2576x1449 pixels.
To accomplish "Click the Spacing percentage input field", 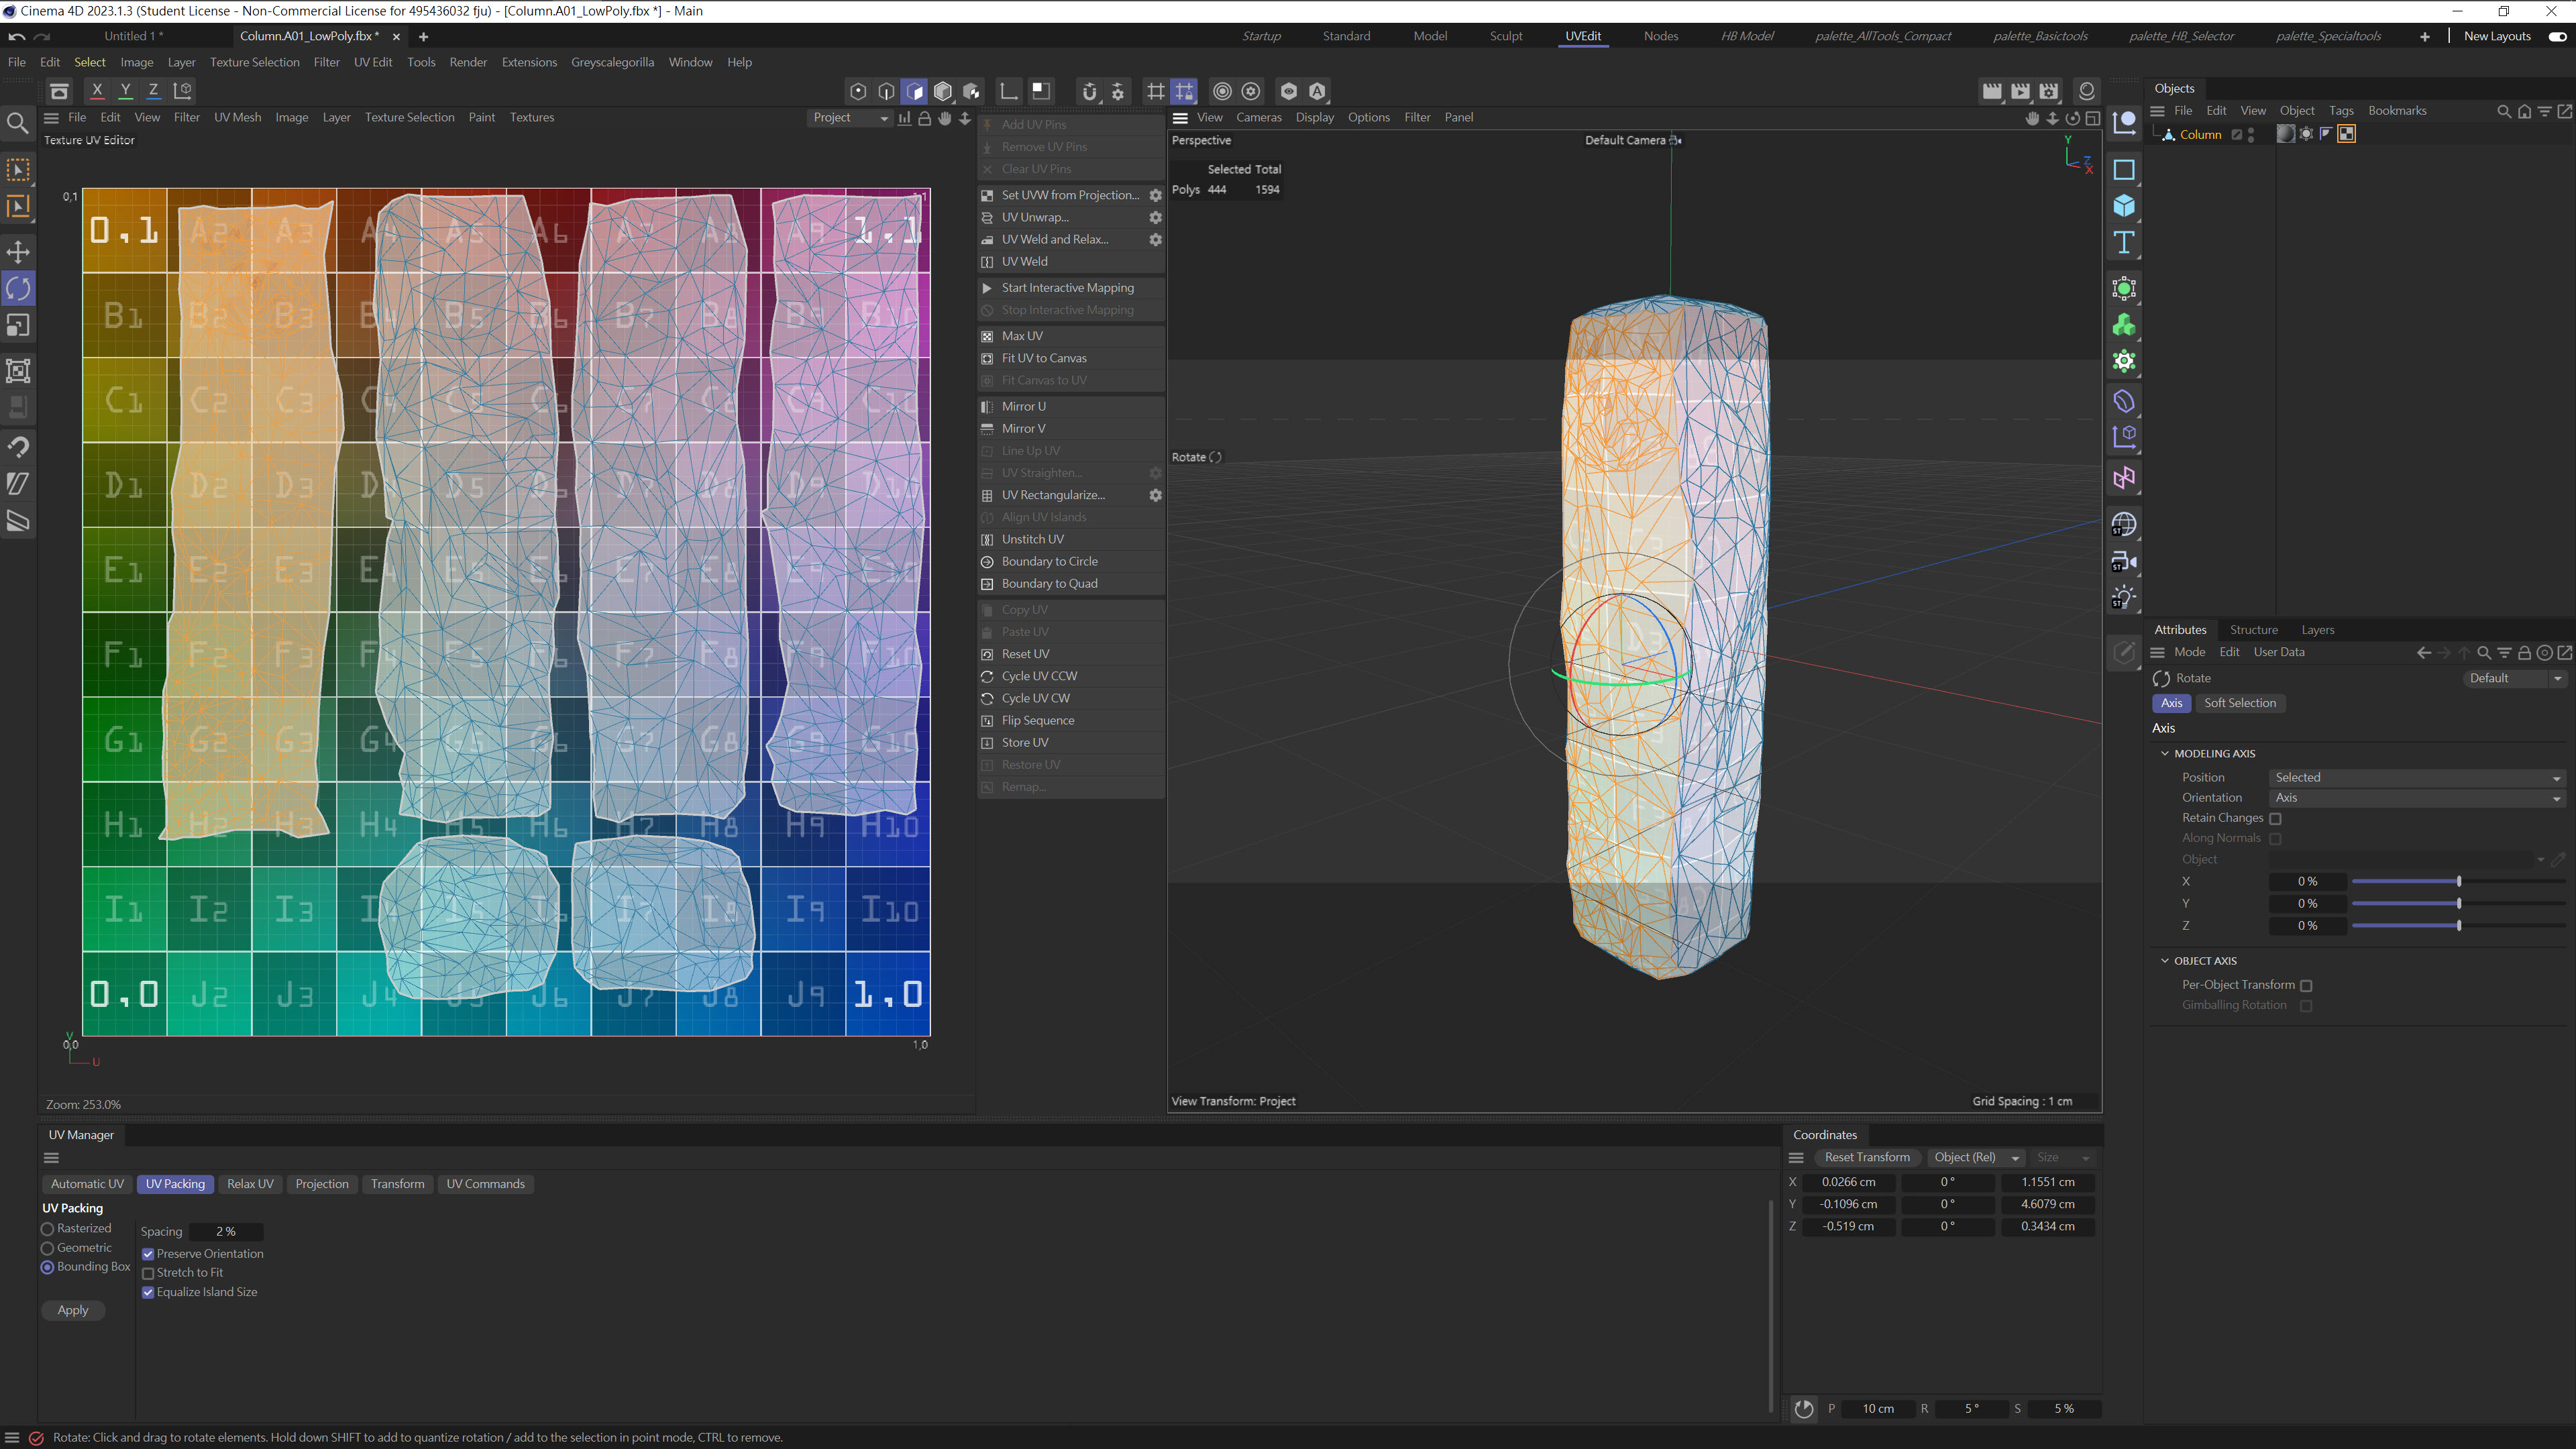I will (226, 1232).
